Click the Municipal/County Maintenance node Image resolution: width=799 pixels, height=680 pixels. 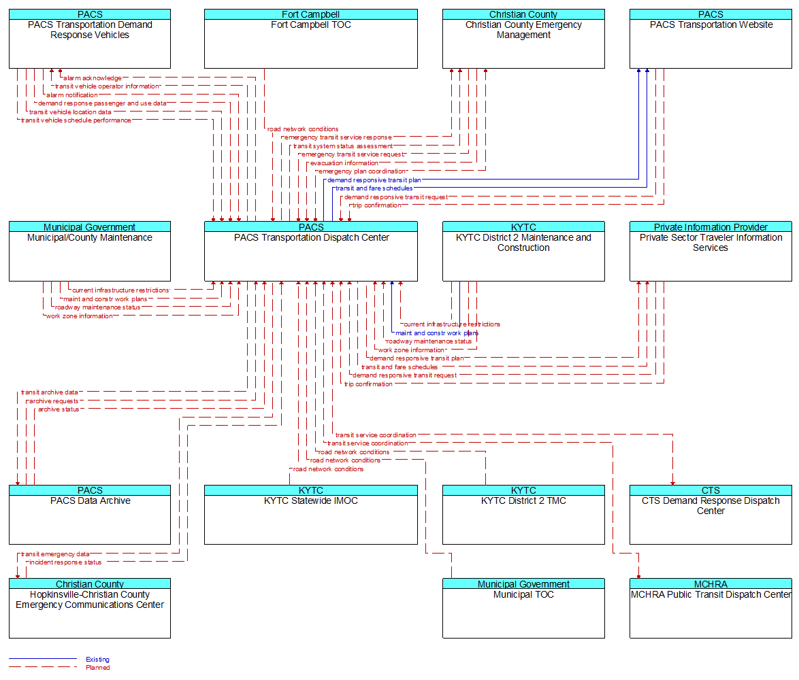(90, 252)
